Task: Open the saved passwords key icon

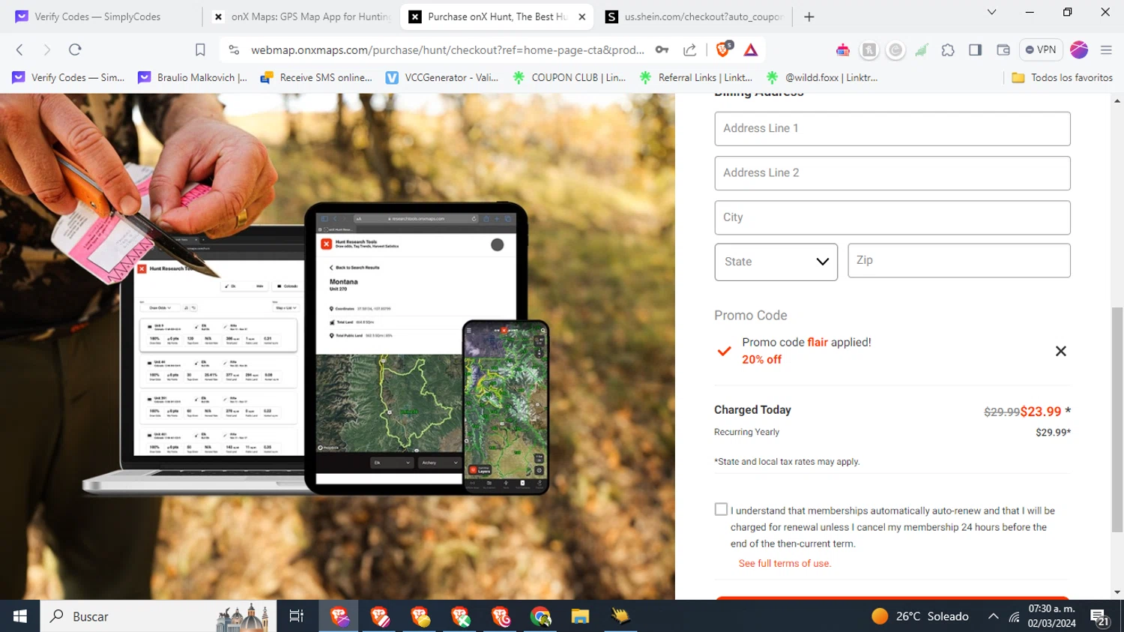Action: click(x=662, y=49)
